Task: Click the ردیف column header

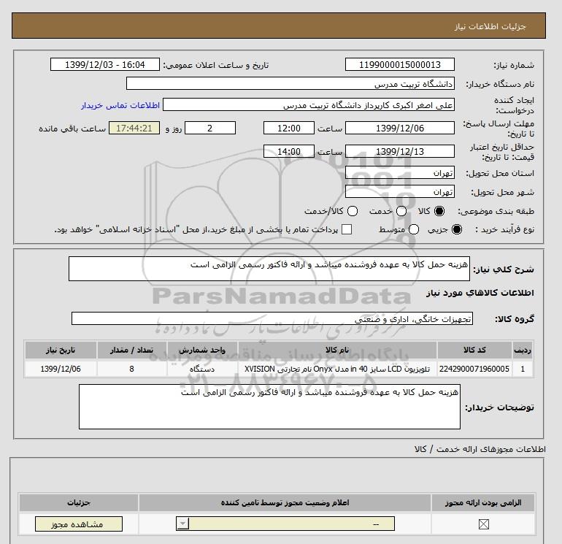Action: pyautogui.click(x=523, y=350)
